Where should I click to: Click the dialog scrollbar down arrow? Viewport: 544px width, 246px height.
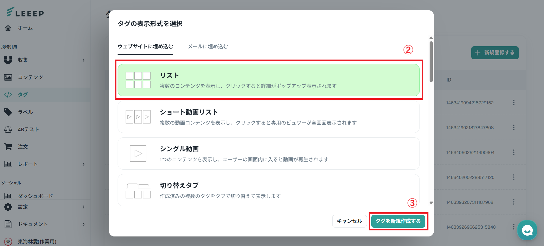pyautogui.click(x=431, y=203)
